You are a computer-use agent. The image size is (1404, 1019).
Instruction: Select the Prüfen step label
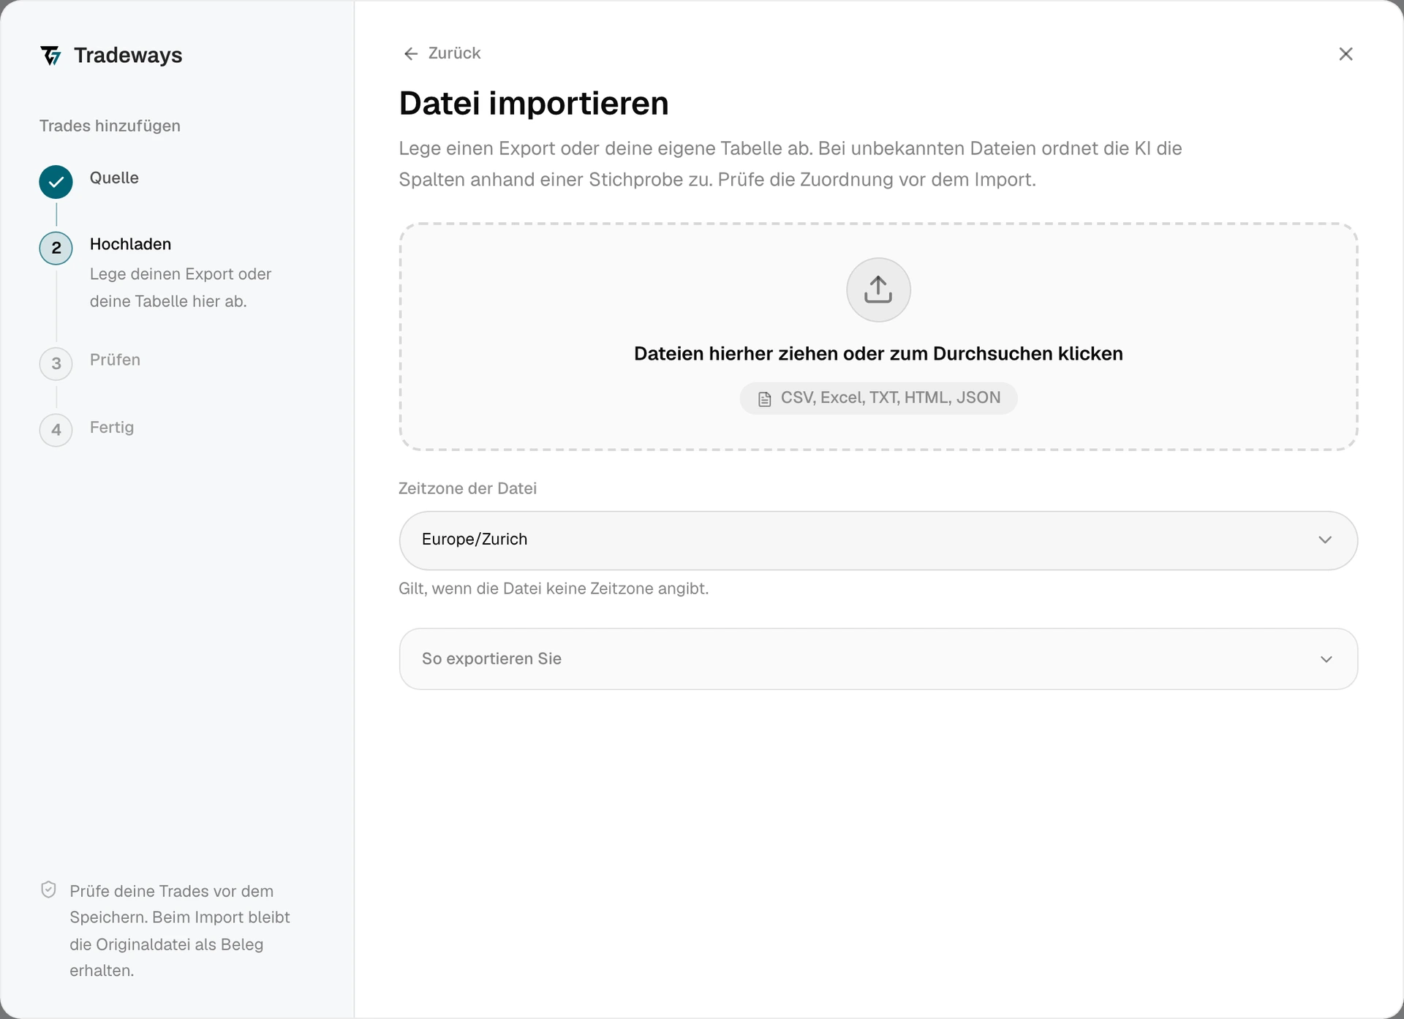tap(115, 360)
